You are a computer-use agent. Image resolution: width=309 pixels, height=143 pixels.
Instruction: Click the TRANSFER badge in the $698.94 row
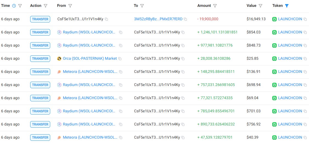tap(40, 85)
